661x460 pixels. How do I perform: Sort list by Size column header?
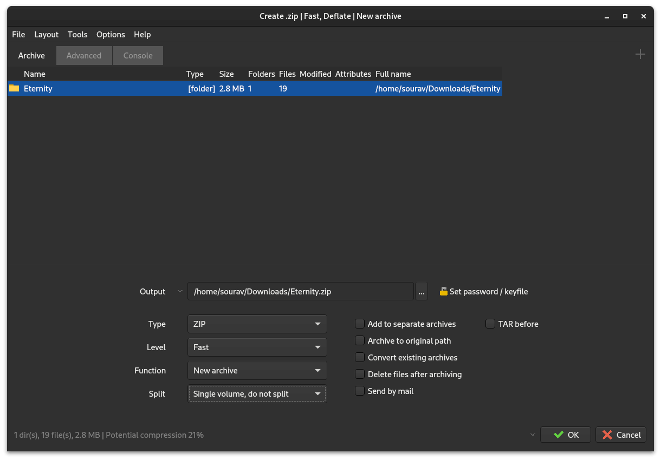226,74
